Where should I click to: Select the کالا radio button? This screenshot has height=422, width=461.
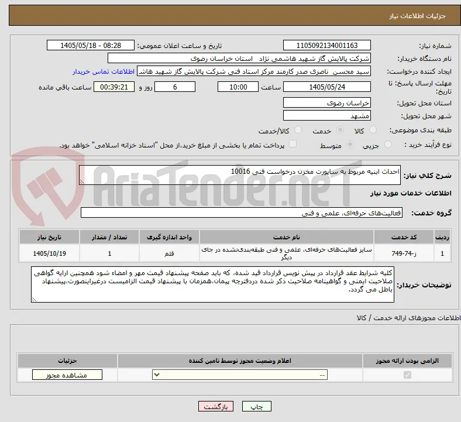click(x=373, y=130)
